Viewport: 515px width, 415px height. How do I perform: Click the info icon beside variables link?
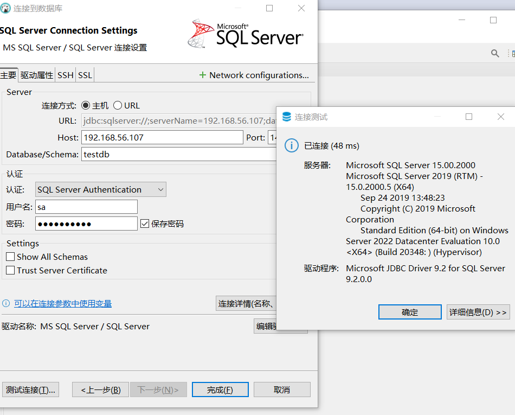pyautogui.click(x=6, y=303)
